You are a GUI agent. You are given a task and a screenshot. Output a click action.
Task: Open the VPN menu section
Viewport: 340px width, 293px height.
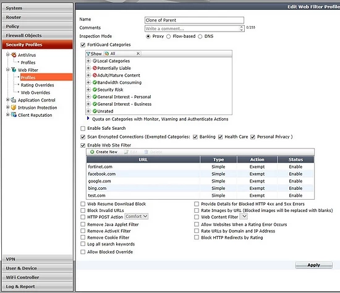pyautogui.click(x=38, y=259)
